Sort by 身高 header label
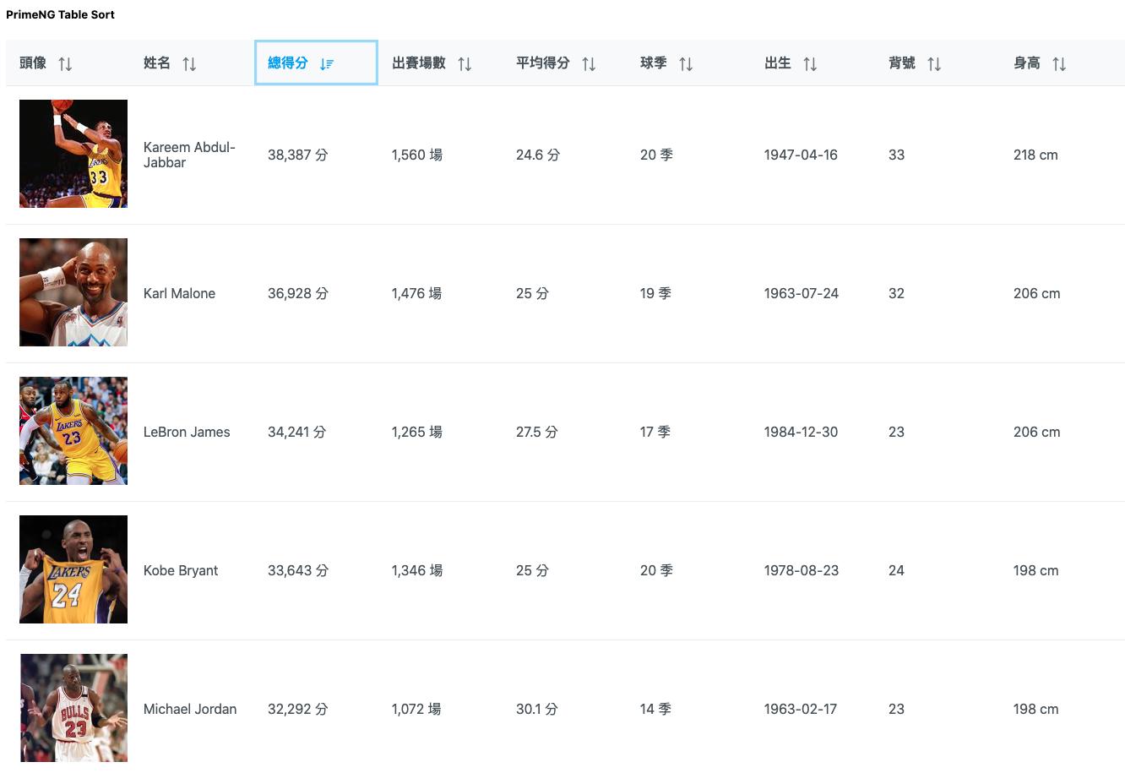Screen dimensions: 1125x773 [1027, 63]
